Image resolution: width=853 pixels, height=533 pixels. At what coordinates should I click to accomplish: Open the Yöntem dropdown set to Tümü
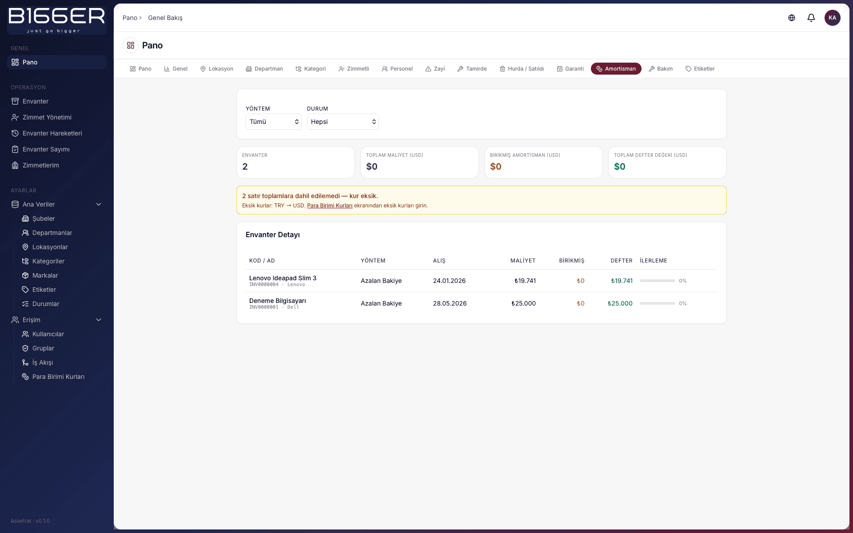(x=274, y=122)
